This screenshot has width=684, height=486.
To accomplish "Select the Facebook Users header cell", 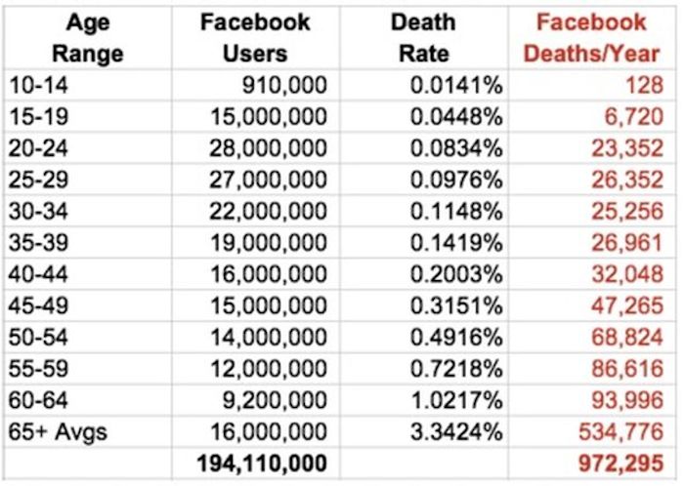I will (x=254, y=37).
